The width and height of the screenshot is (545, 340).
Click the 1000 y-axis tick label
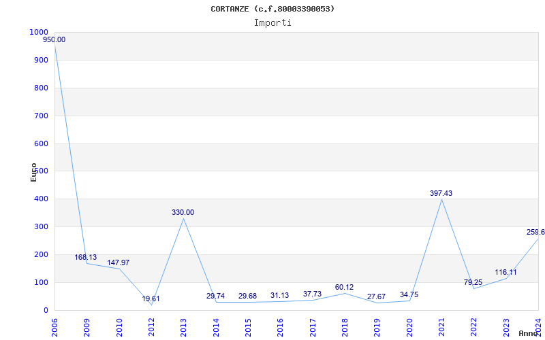39,32
